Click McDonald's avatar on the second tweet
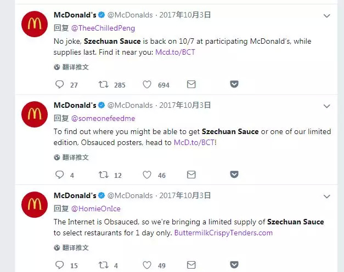Screen dimensions: 344x272 tap(34, 114)
